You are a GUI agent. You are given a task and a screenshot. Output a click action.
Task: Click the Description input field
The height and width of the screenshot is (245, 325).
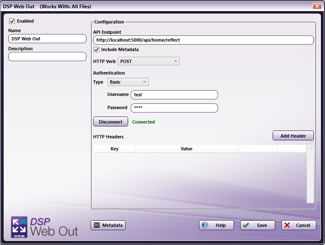[x=47, y=56]
